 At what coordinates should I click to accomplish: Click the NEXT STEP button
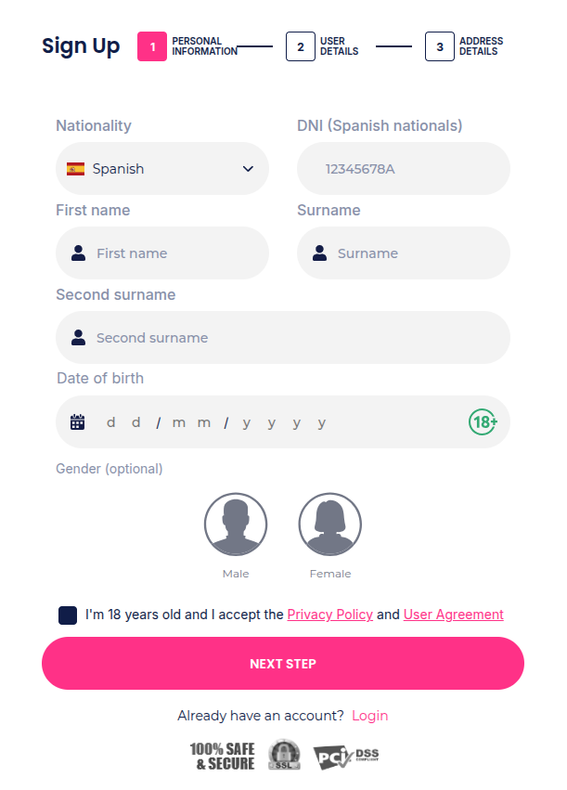[x=283, y=664]
